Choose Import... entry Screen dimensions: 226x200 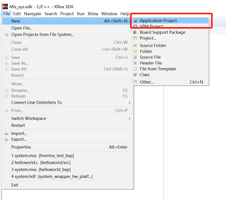click(67, 133)
